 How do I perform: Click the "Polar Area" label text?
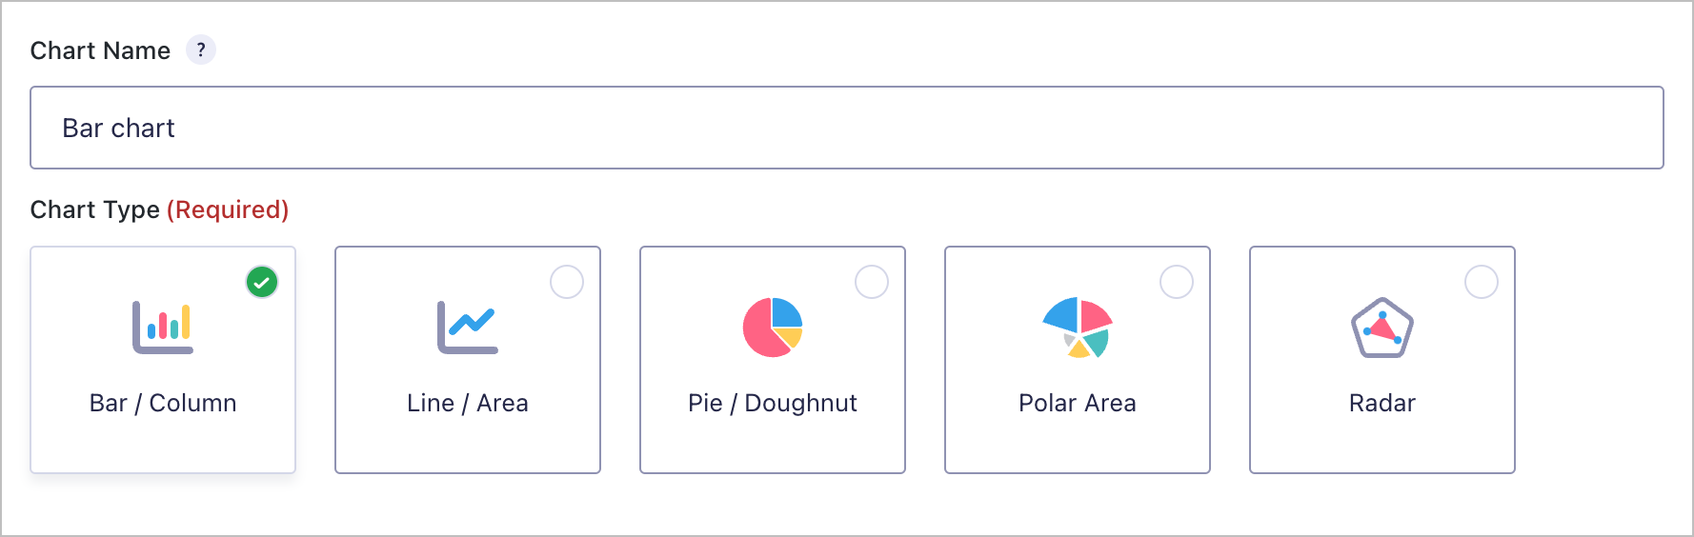pos(1078,403)
